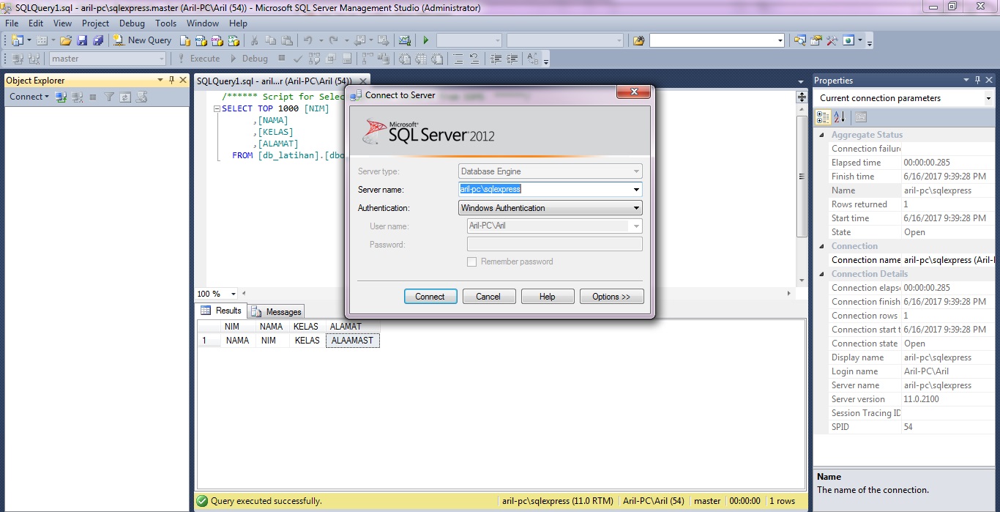
Task: Click the New Query toolbar button
Action: tap(142, 40)
